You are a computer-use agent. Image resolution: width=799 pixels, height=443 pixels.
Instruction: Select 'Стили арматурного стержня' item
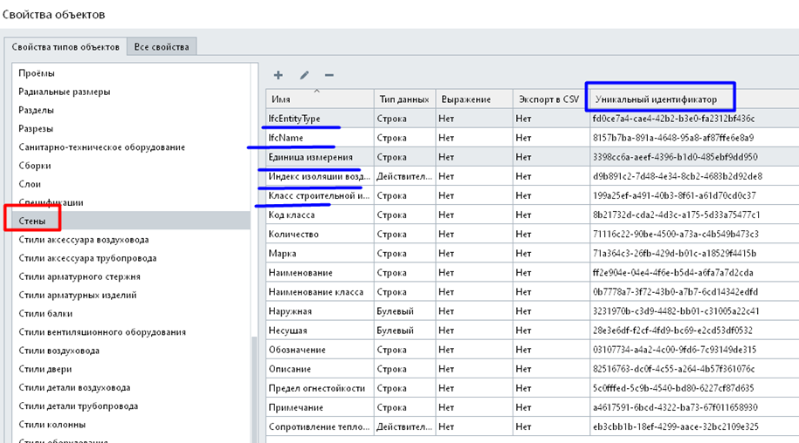(131, 276)
